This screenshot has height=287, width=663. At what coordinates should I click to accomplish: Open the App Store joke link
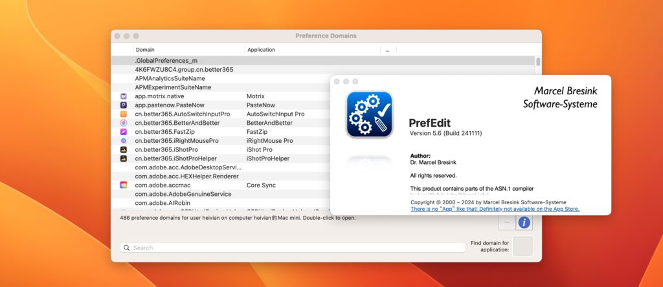pos(495,209)
